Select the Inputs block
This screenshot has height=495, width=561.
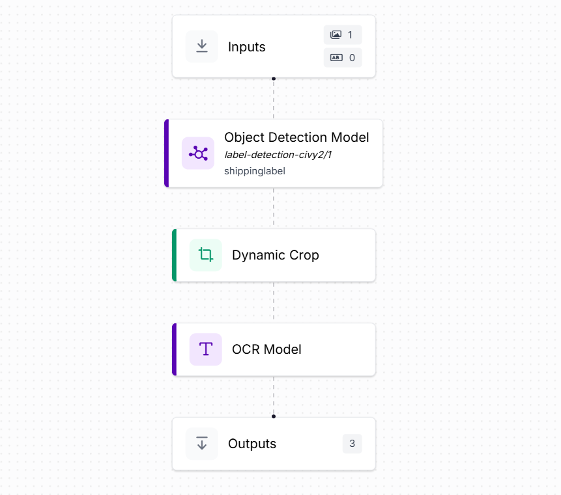coord(274,46)
